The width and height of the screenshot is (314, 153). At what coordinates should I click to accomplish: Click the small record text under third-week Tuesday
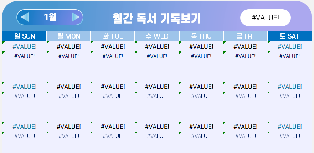click(x=113, y=136)
